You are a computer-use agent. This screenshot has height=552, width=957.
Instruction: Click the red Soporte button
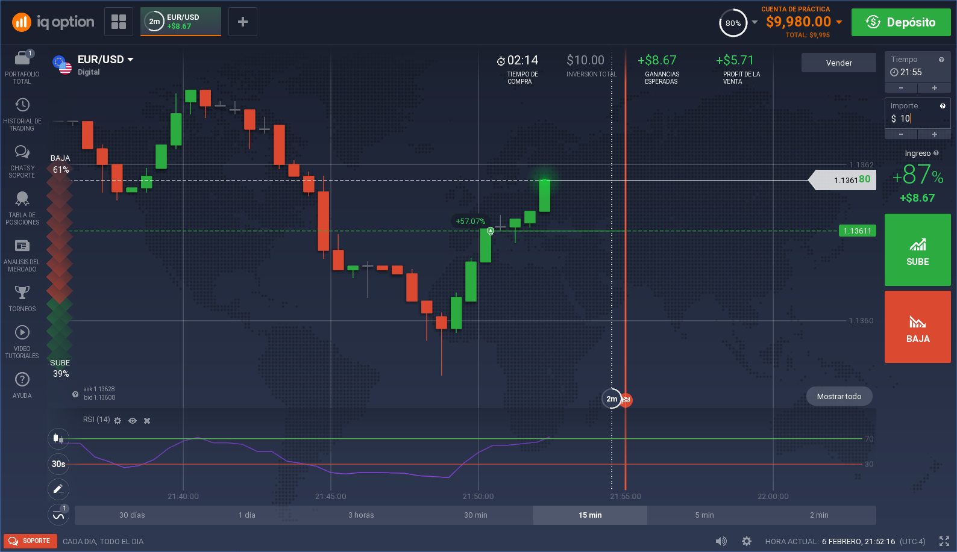[x=30, y=541]
